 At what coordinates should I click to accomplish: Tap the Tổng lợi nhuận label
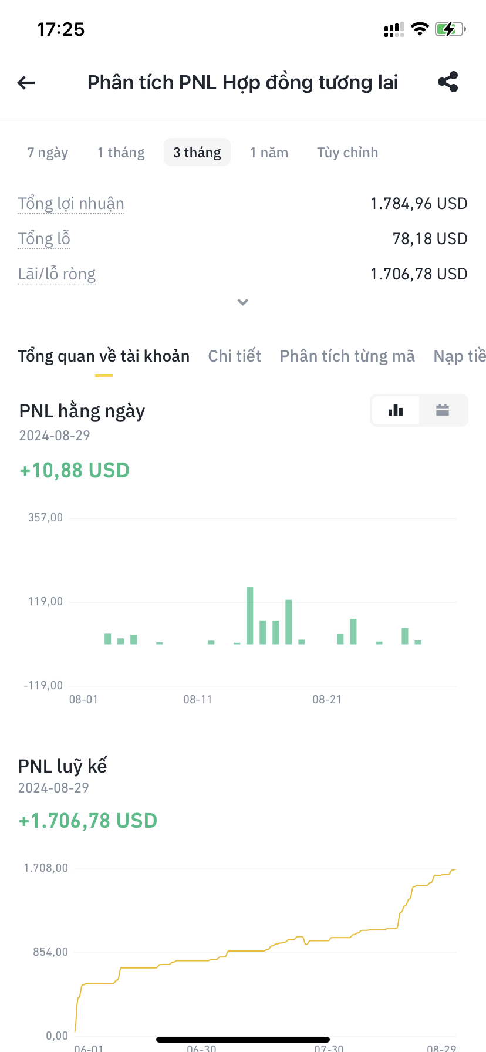[71, 204]
